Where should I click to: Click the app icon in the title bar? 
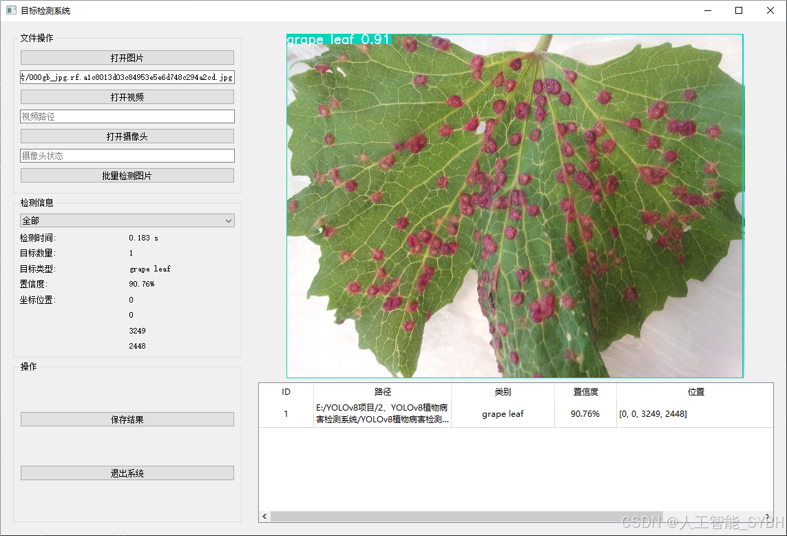point(11,10)
